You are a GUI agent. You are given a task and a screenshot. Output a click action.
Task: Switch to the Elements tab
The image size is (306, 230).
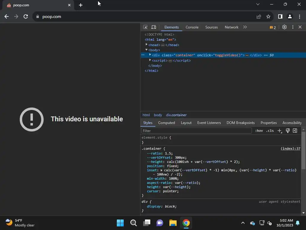click(x=172, y=27)
